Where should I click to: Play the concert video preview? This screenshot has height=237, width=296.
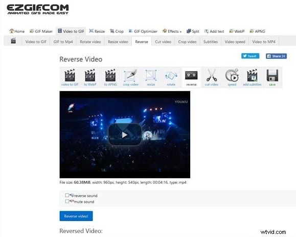tap(125, 135)
